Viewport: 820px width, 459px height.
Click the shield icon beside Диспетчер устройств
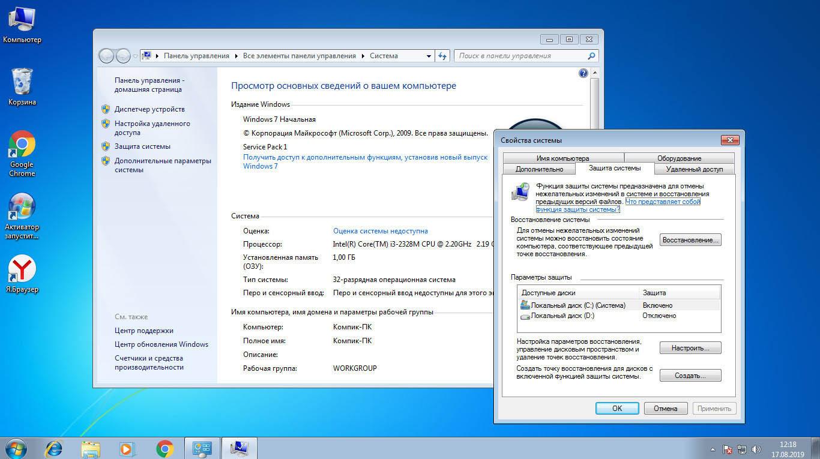(106, 109)
